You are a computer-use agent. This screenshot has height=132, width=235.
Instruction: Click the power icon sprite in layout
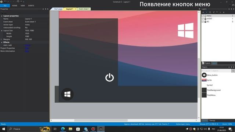109,77
